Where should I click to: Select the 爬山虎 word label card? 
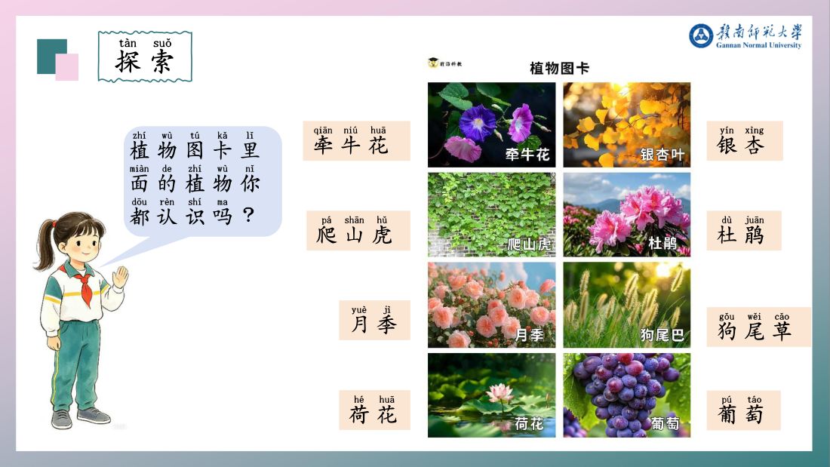pyautogui.click(x=358, y=230)
